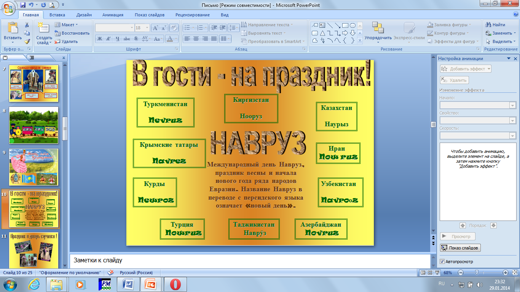Switch to normal view in status bar

[x=423, y=273]
